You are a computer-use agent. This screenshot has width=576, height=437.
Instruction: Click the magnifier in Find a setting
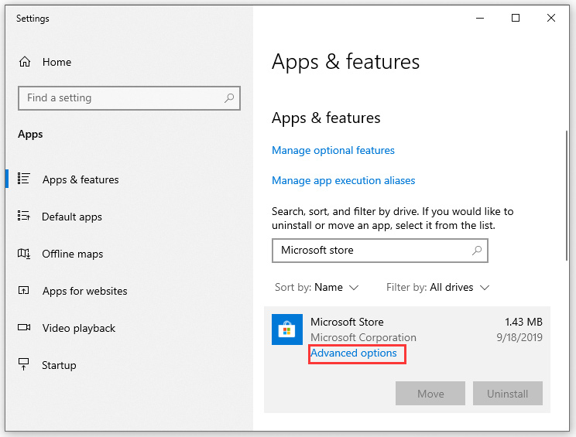tap(229, 98)
